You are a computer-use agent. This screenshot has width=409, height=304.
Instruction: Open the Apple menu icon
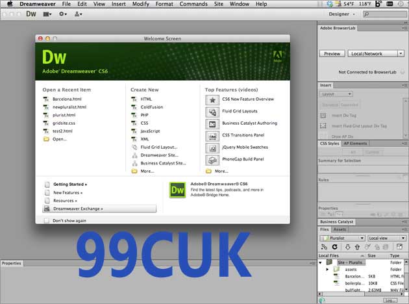10,4
